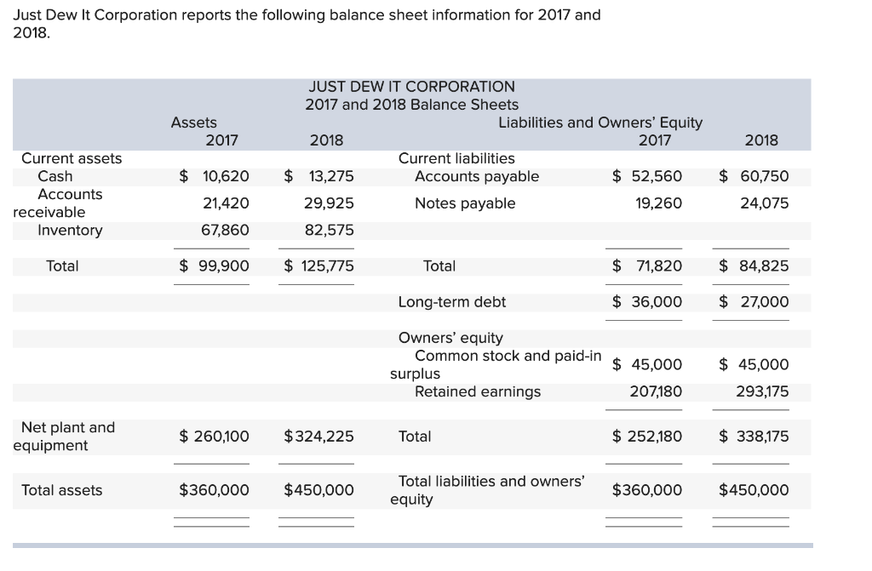Click the Owners' equity section label

450,338
